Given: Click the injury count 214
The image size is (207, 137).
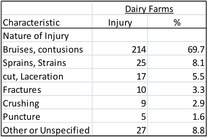Looking at the screenshot, I should pyautogui.click(x=139, y=50).
